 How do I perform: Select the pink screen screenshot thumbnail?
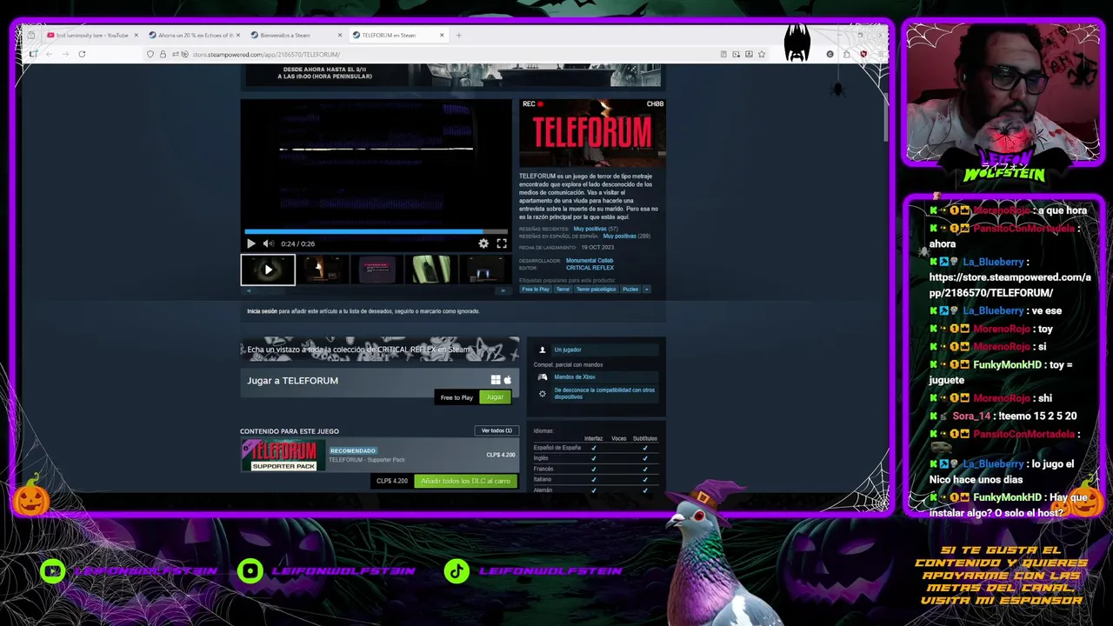click(377, 270)
